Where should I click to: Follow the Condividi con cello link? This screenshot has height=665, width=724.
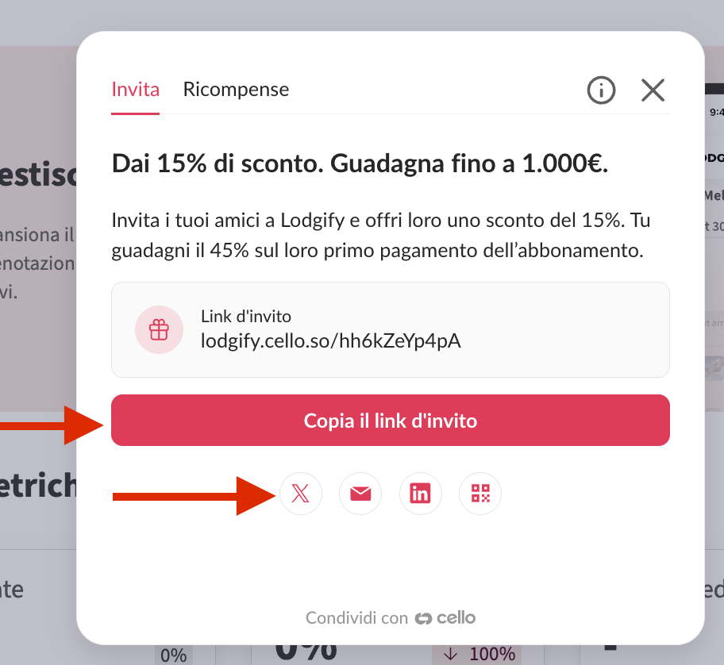pyautogui.click(x=390, y=617)
